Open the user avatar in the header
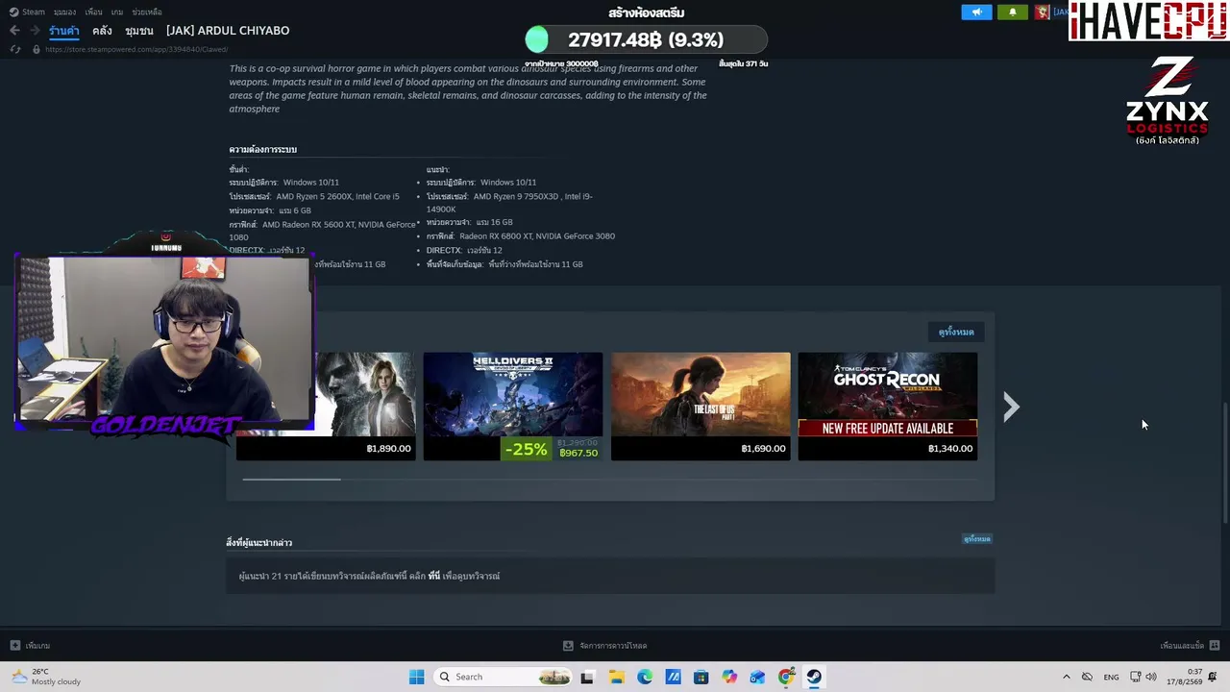This screenshot has width=1230, height=692. point(1042,12)
